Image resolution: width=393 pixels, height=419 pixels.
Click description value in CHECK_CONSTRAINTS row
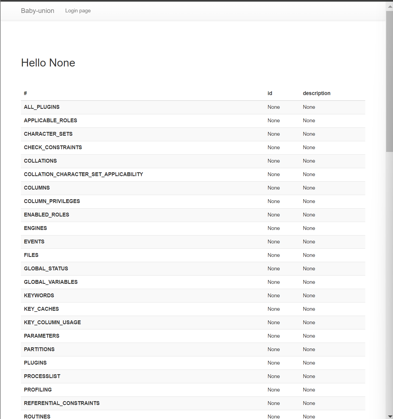pos(309,148)
